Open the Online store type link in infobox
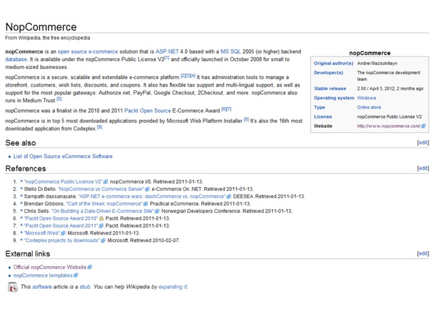Image resolution: width=436 pixels, height=310 pixels. click(369, 107)
